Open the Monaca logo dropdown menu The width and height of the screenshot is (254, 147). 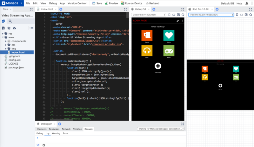point(12,3)
